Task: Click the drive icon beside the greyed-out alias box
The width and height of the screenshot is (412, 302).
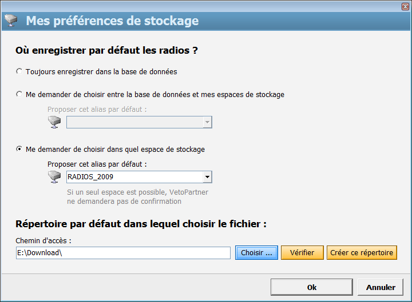Action: pyautogui.click(x=54, y=122)
